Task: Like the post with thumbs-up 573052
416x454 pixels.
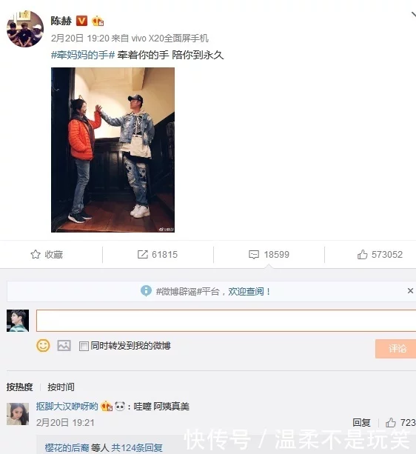Action: point(362,254)
